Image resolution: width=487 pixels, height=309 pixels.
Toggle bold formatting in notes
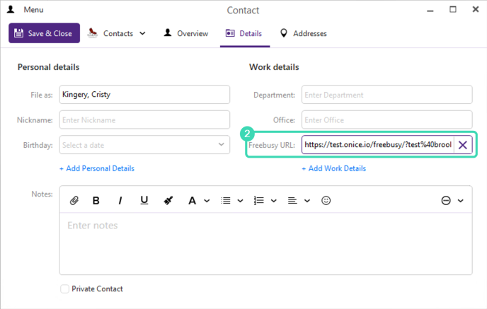(96, 201)
